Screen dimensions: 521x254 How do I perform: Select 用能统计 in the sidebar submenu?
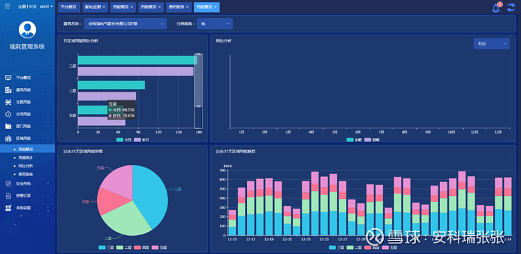[x=25, y=158]
